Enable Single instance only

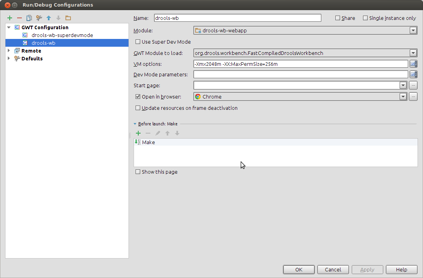click(x=365, y=18)
